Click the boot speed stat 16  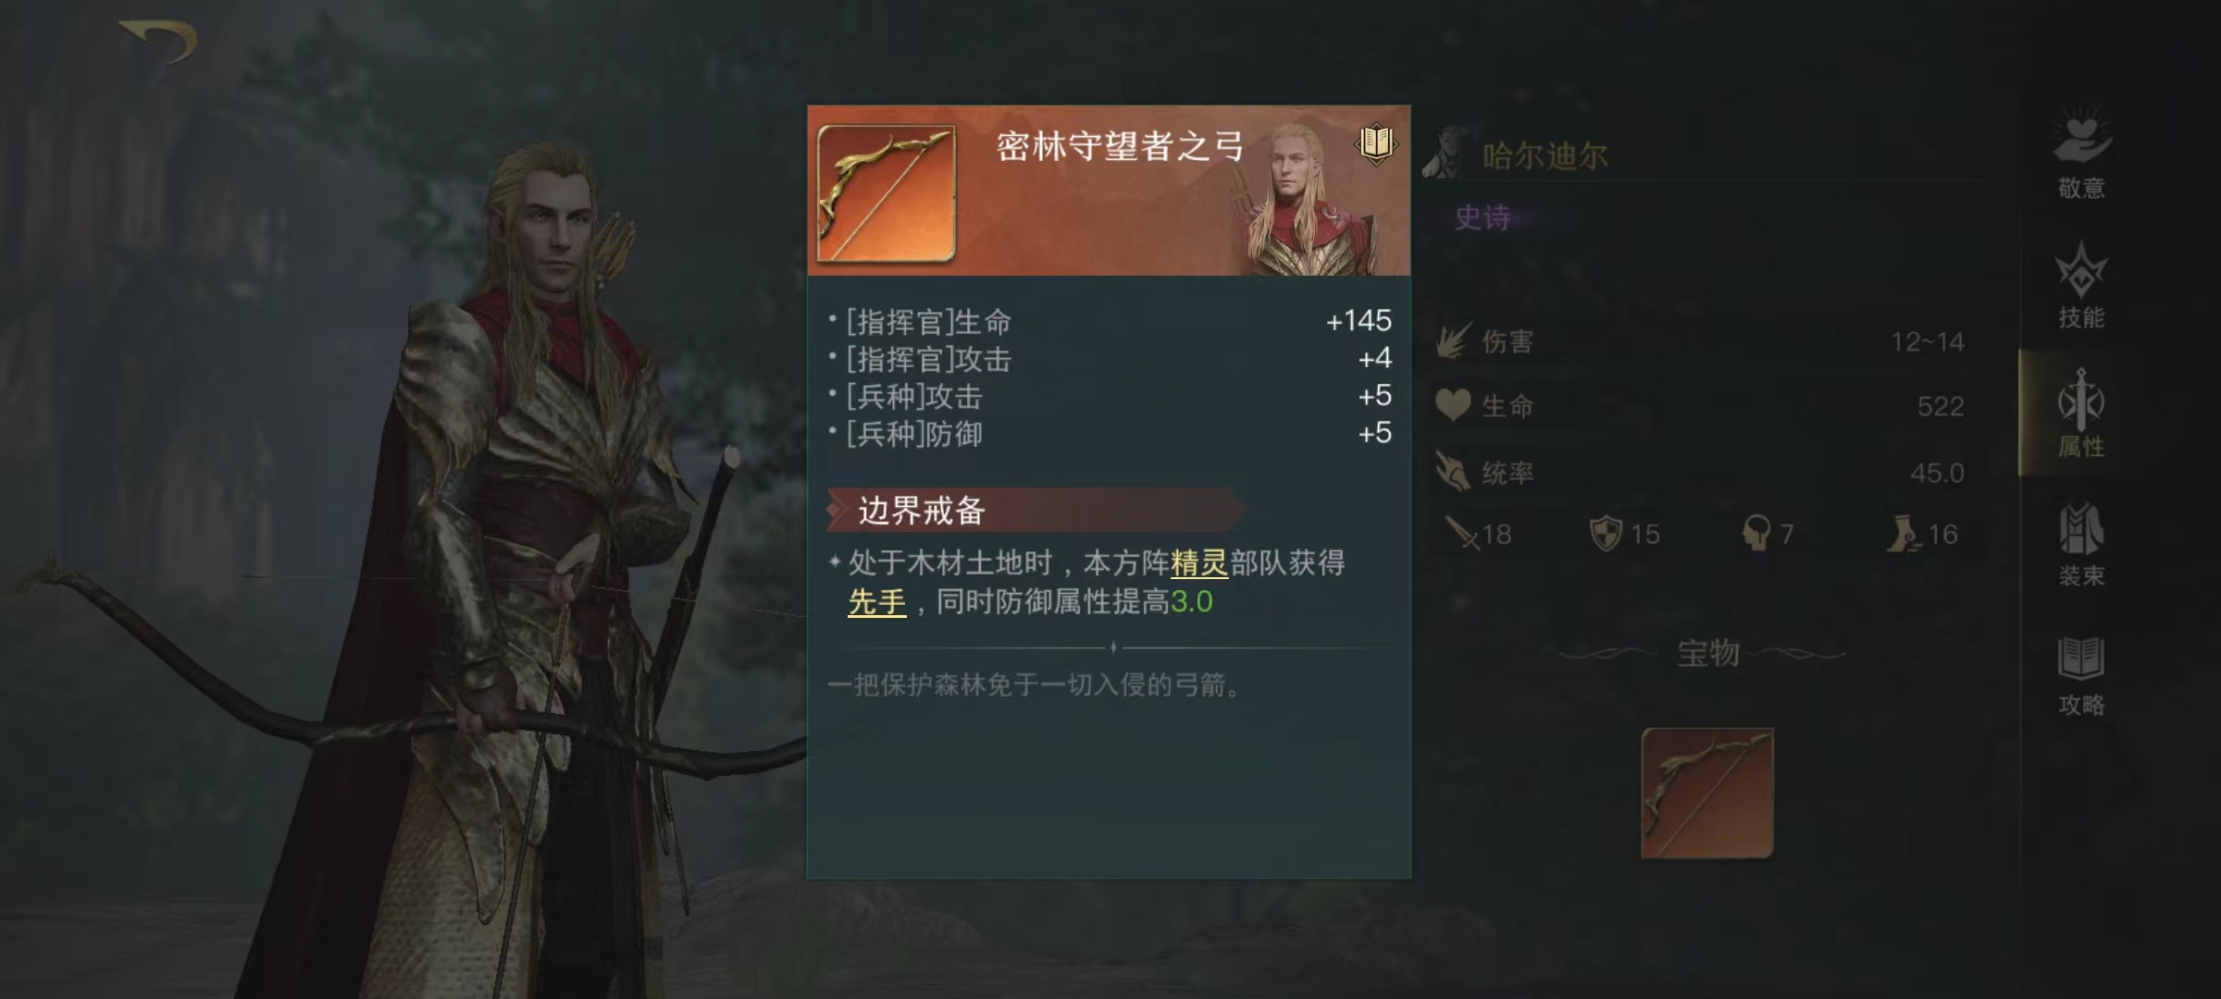coord(1923,534)
